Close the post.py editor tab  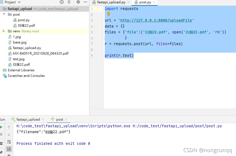tap(154, 2)
